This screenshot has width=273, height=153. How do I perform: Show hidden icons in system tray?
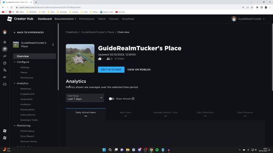(240, 150)
